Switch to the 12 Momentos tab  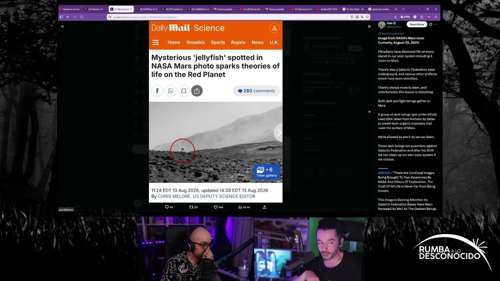(x=301, y=9)
